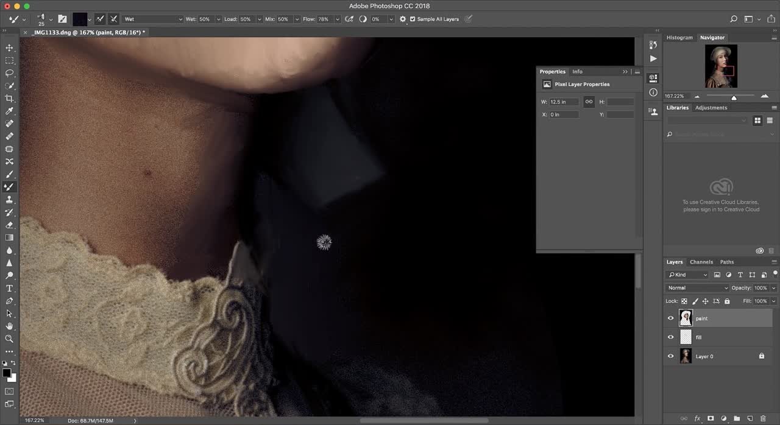Select the Blur tool
The image size is (780, 425).
9,250
